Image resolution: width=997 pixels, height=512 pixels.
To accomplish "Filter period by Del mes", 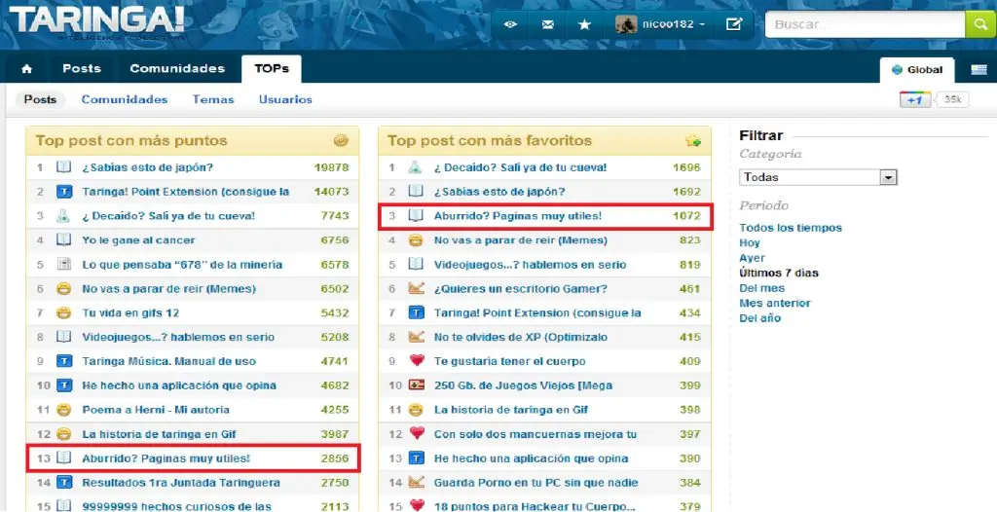I will [x=761, y=288].
